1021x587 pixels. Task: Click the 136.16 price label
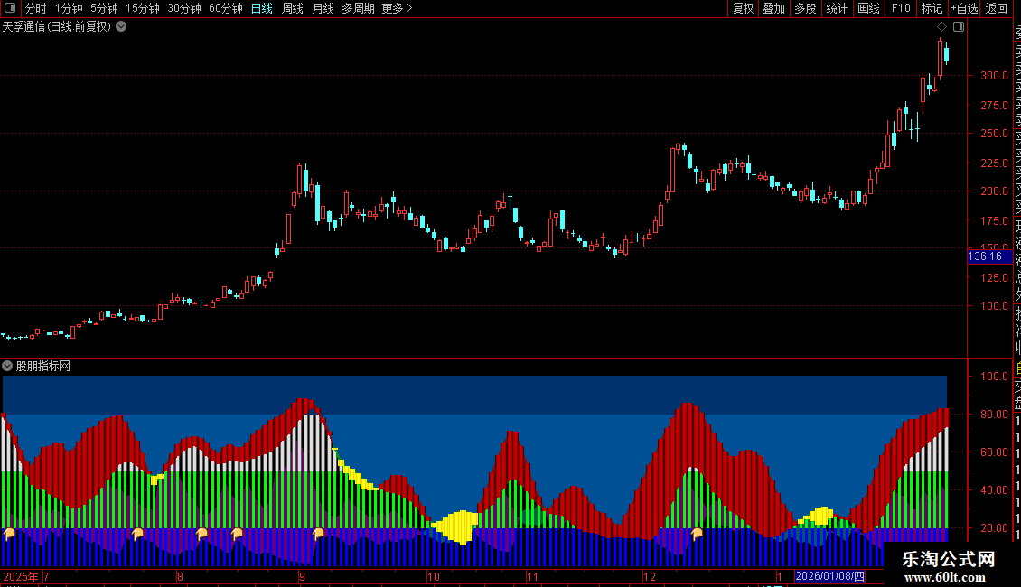click(x=989, y=256)
